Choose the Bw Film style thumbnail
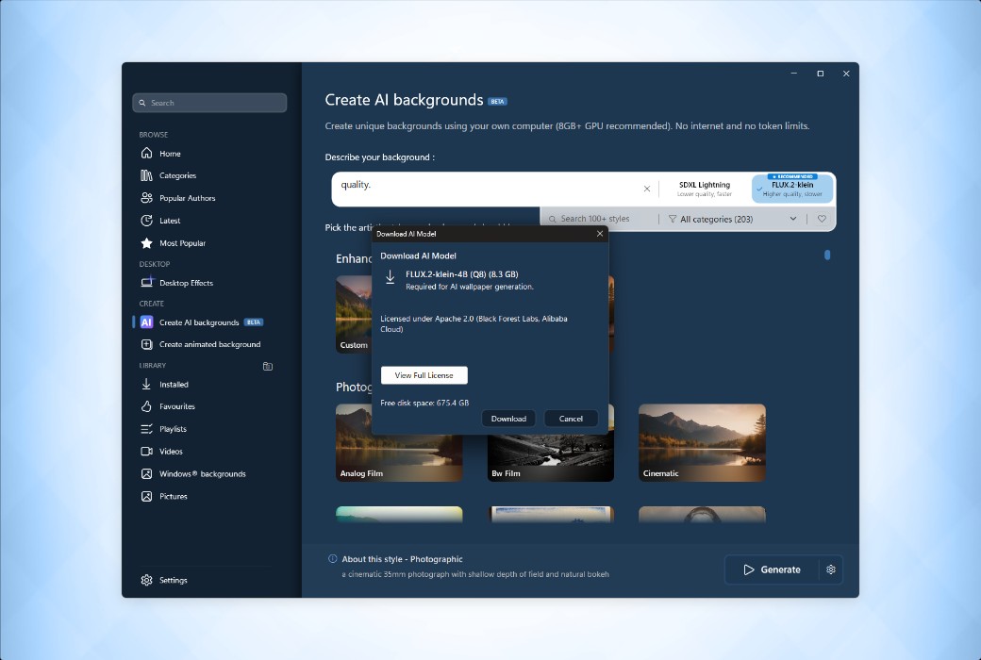 tap(551, 458)
